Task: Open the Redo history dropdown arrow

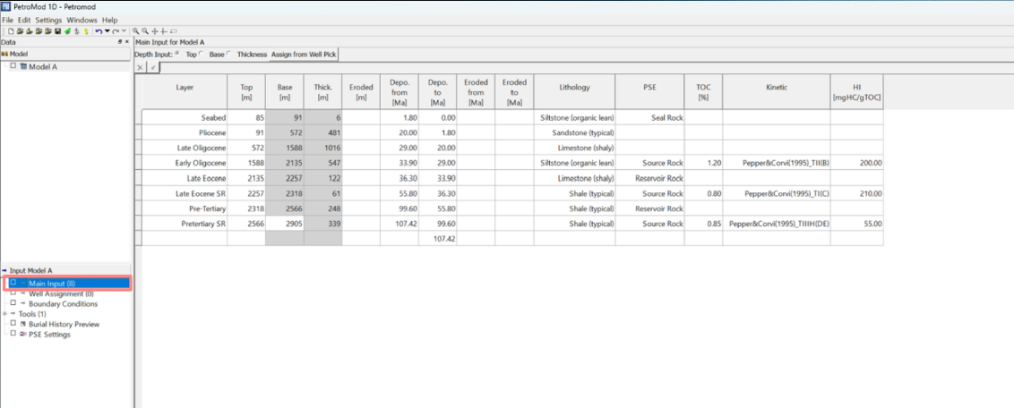Action: tap(124, 31)
